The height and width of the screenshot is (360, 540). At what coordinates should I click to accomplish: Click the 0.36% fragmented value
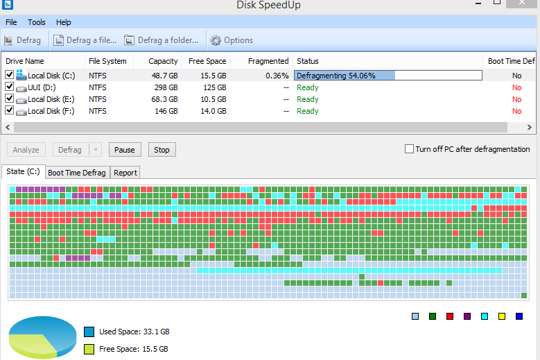coord(277,76)
